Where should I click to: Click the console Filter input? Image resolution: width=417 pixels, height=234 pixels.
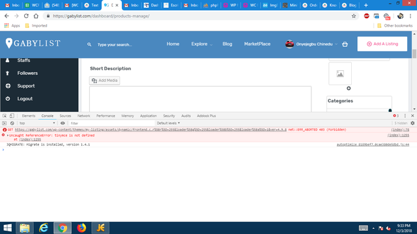(111, 123)
